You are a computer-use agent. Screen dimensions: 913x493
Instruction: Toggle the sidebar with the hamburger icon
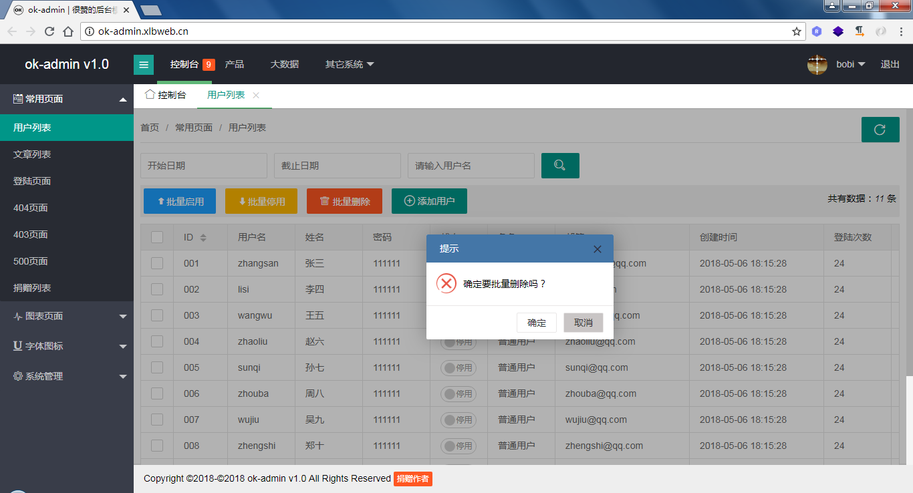(144, 64)
